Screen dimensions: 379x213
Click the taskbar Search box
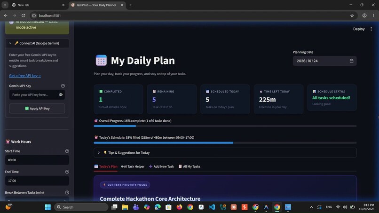[81, 207]
